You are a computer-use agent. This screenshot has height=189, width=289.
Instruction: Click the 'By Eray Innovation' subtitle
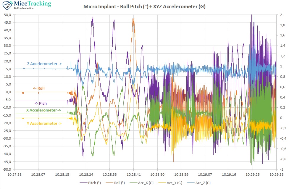[x=24, y=8]
